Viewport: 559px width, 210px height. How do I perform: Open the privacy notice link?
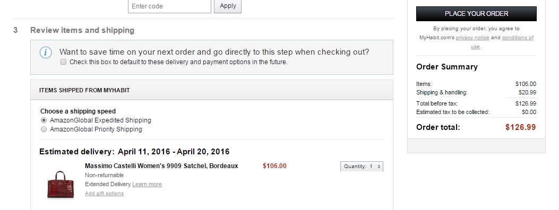pos(472,37)
